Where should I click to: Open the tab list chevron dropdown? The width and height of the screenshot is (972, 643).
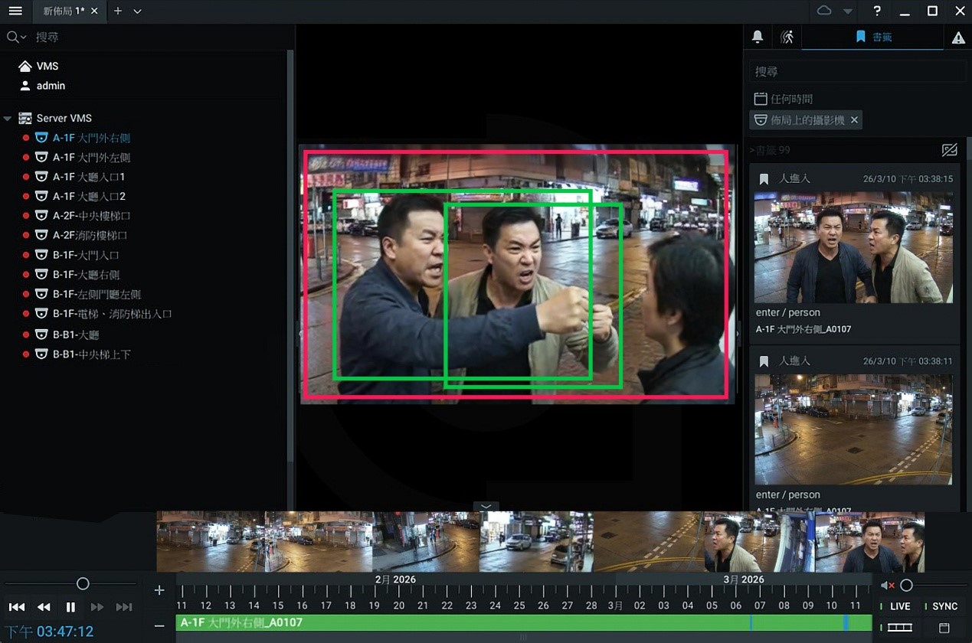[x=138, y=11]
